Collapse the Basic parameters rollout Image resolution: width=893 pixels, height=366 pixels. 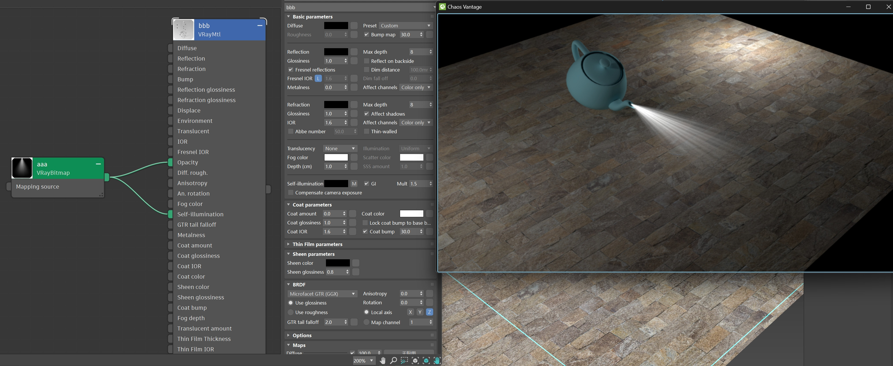[288, 16]
